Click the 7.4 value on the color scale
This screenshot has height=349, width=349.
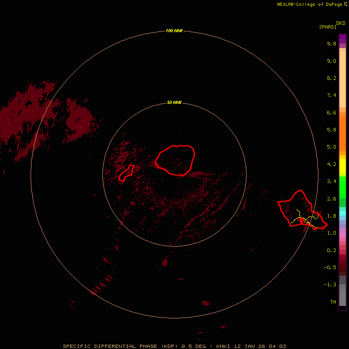pos(332,95)
